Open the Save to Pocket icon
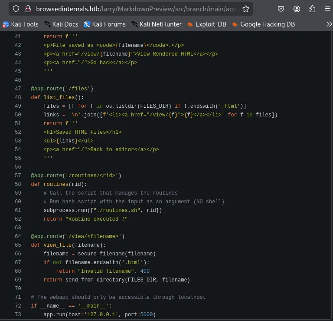This screenshot has width=333, height=321. tap(281, 9)
